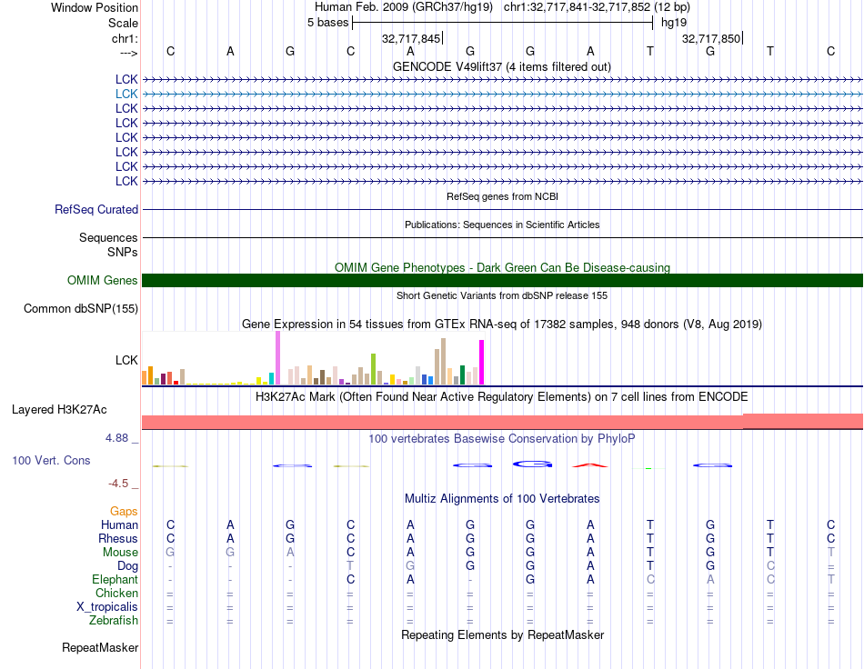Click the T in the Elephant row

[831, 580]
